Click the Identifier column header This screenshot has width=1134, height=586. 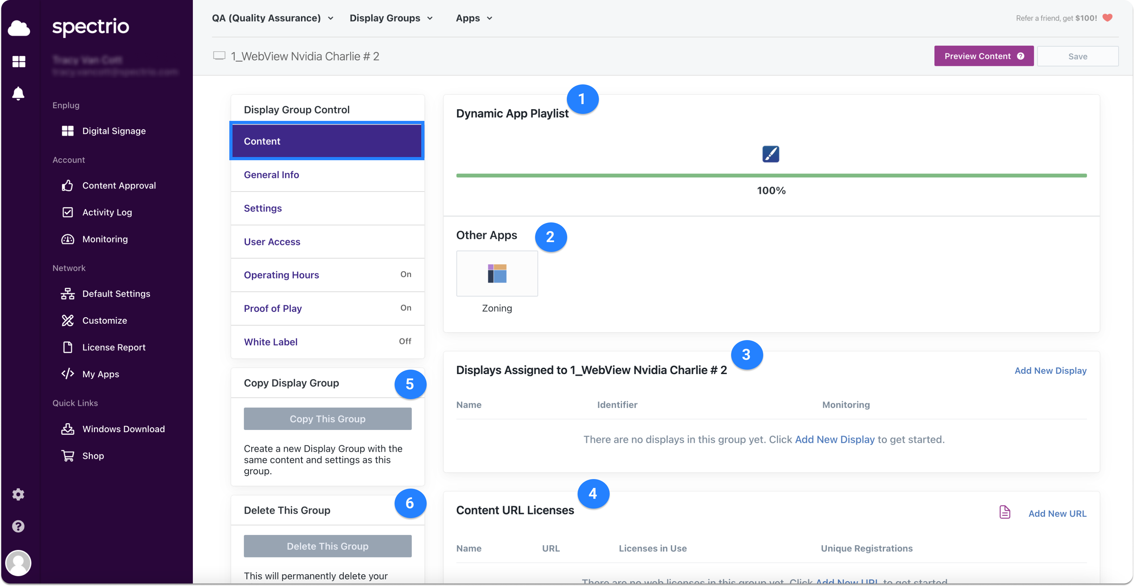(x=617, y=405)
